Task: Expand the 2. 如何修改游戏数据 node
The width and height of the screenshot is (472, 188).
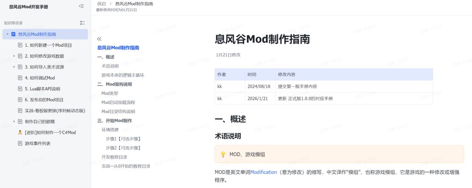Action: click(x=14, y=56)
